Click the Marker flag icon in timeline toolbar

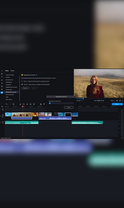pos(44,104)
